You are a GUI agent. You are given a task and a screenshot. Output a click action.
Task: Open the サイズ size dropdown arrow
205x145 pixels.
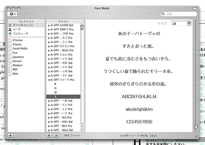click(x=189, y=23)
